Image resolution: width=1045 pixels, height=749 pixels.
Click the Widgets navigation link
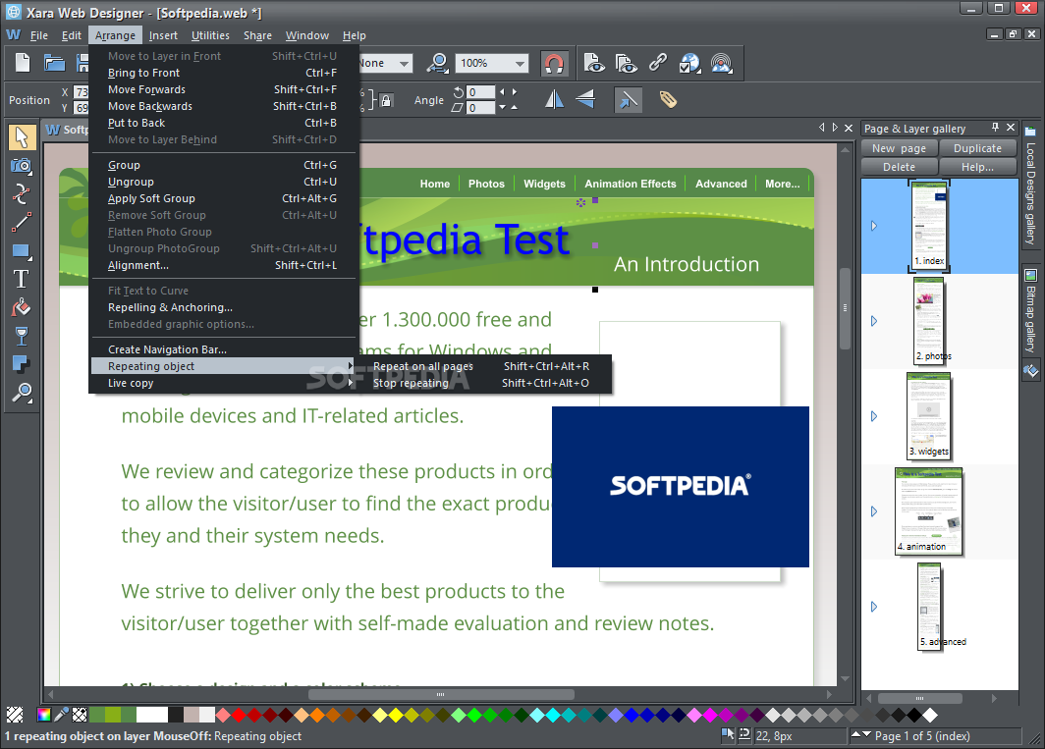[544, 184]
